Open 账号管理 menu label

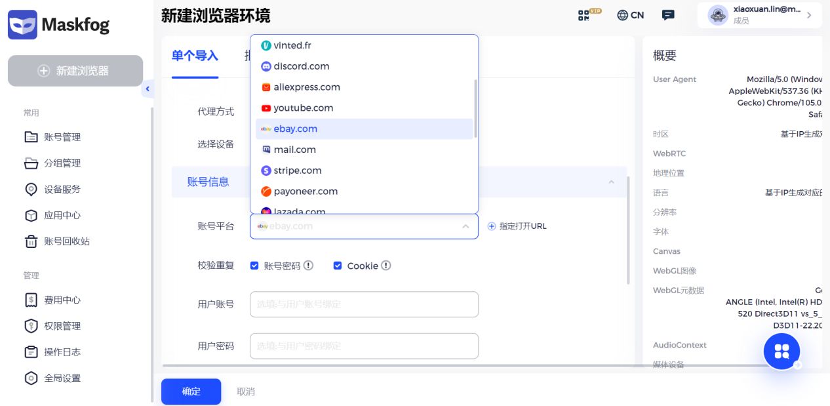click(62, 137)
